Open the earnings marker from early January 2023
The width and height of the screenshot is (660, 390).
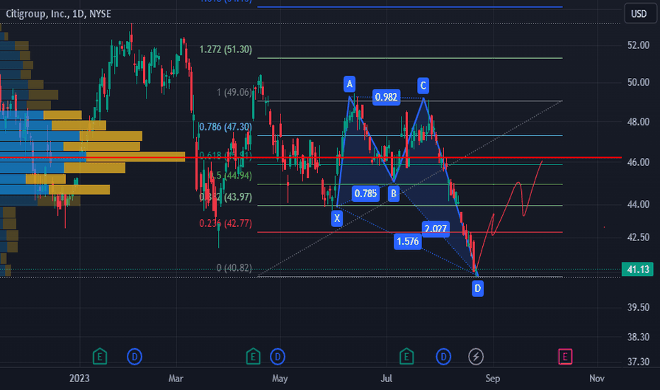point(100,357)
